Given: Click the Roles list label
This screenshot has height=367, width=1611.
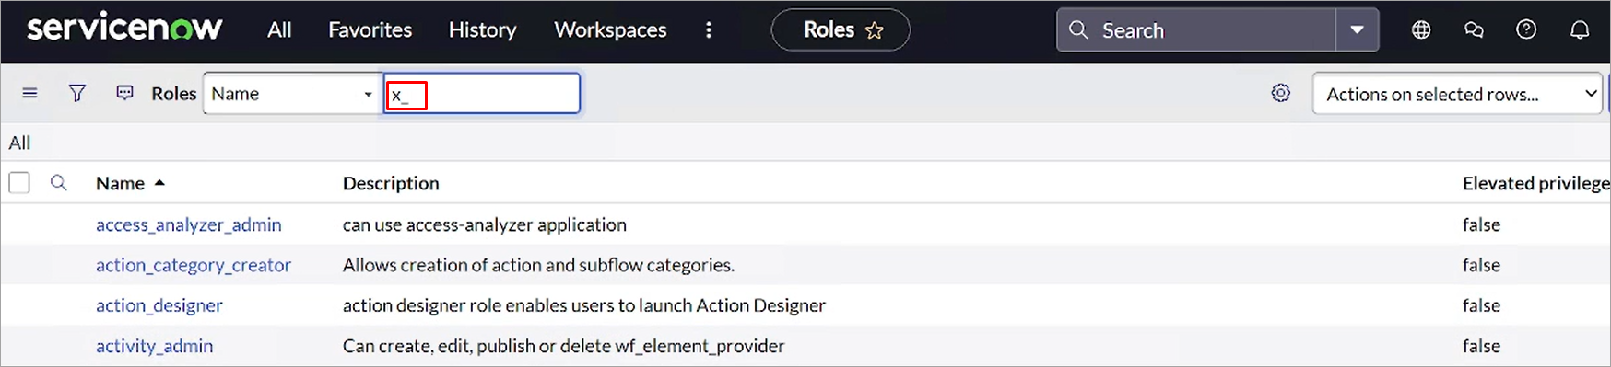Looking at the screenshot, I should 174,94.
